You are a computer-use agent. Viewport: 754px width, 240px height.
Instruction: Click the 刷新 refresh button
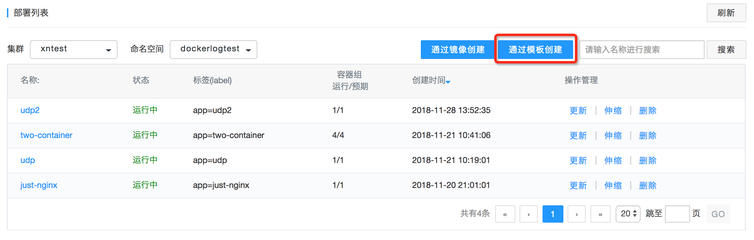click(x=726, y=13)
